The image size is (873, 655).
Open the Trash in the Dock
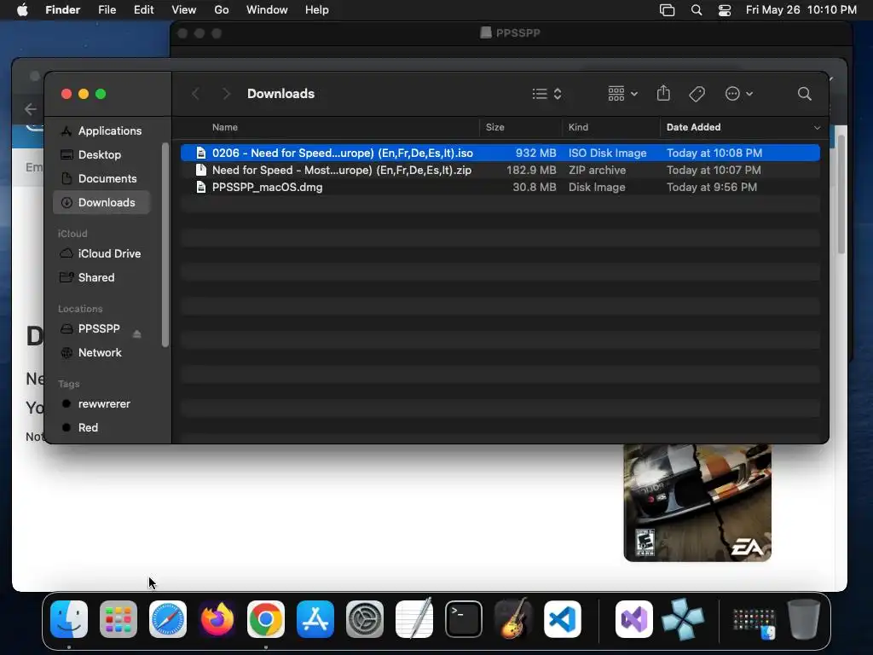(803, 619)
